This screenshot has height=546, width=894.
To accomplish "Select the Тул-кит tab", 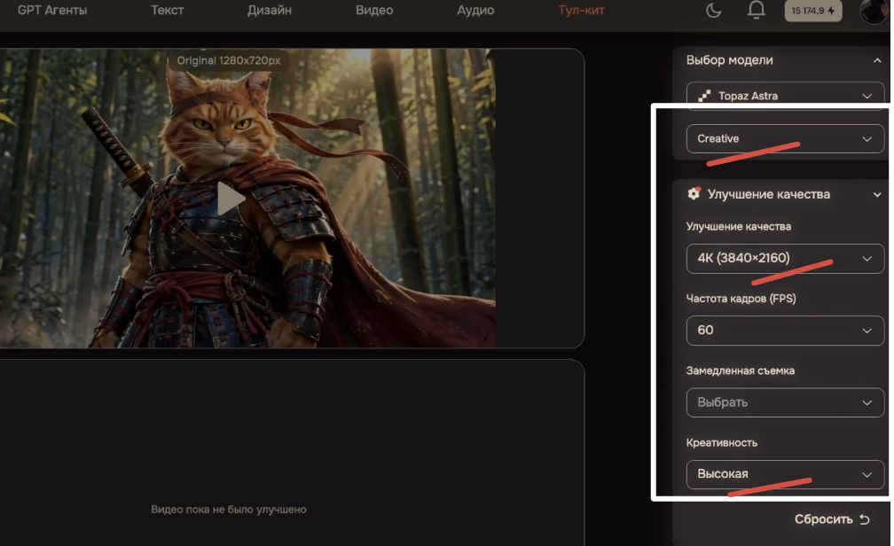I will 581,11.
